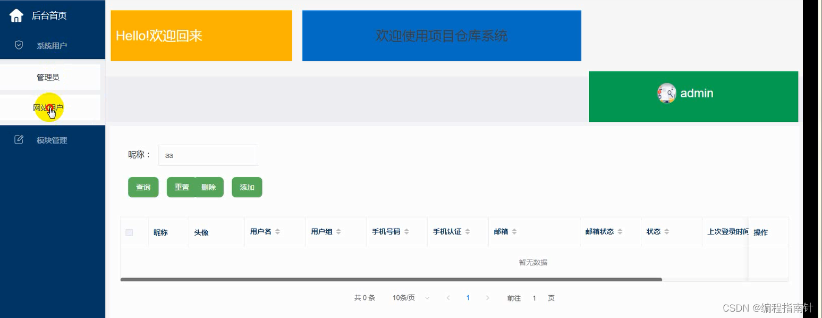Image resolution: width=822 pixels, height=318 pixels.
Task: Click the Hello!欢迎回来 banner
Action: 201,36
